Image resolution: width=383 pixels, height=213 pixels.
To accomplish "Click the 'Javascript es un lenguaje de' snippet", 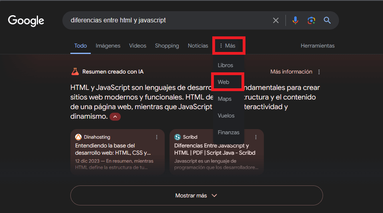I will pos(205,161).
